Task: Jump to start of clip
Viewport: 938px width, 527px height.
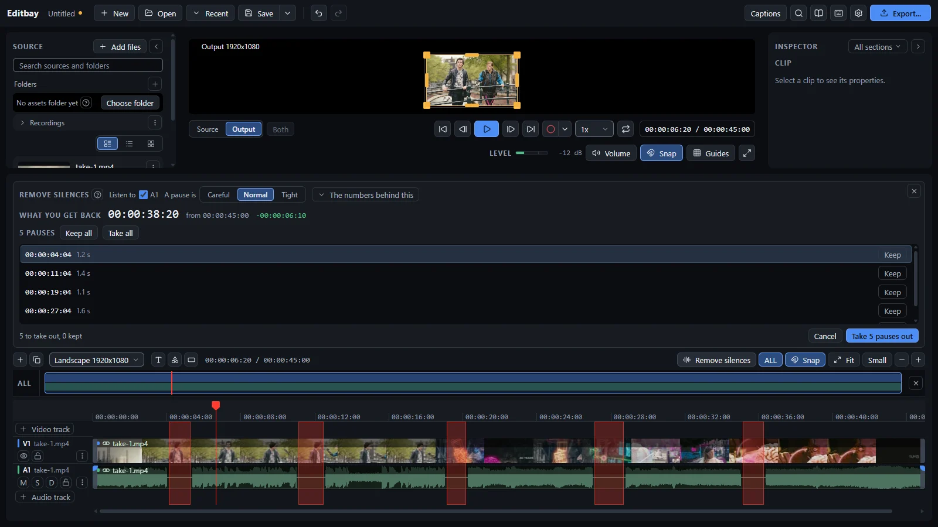Action: (x=443, y=129)
